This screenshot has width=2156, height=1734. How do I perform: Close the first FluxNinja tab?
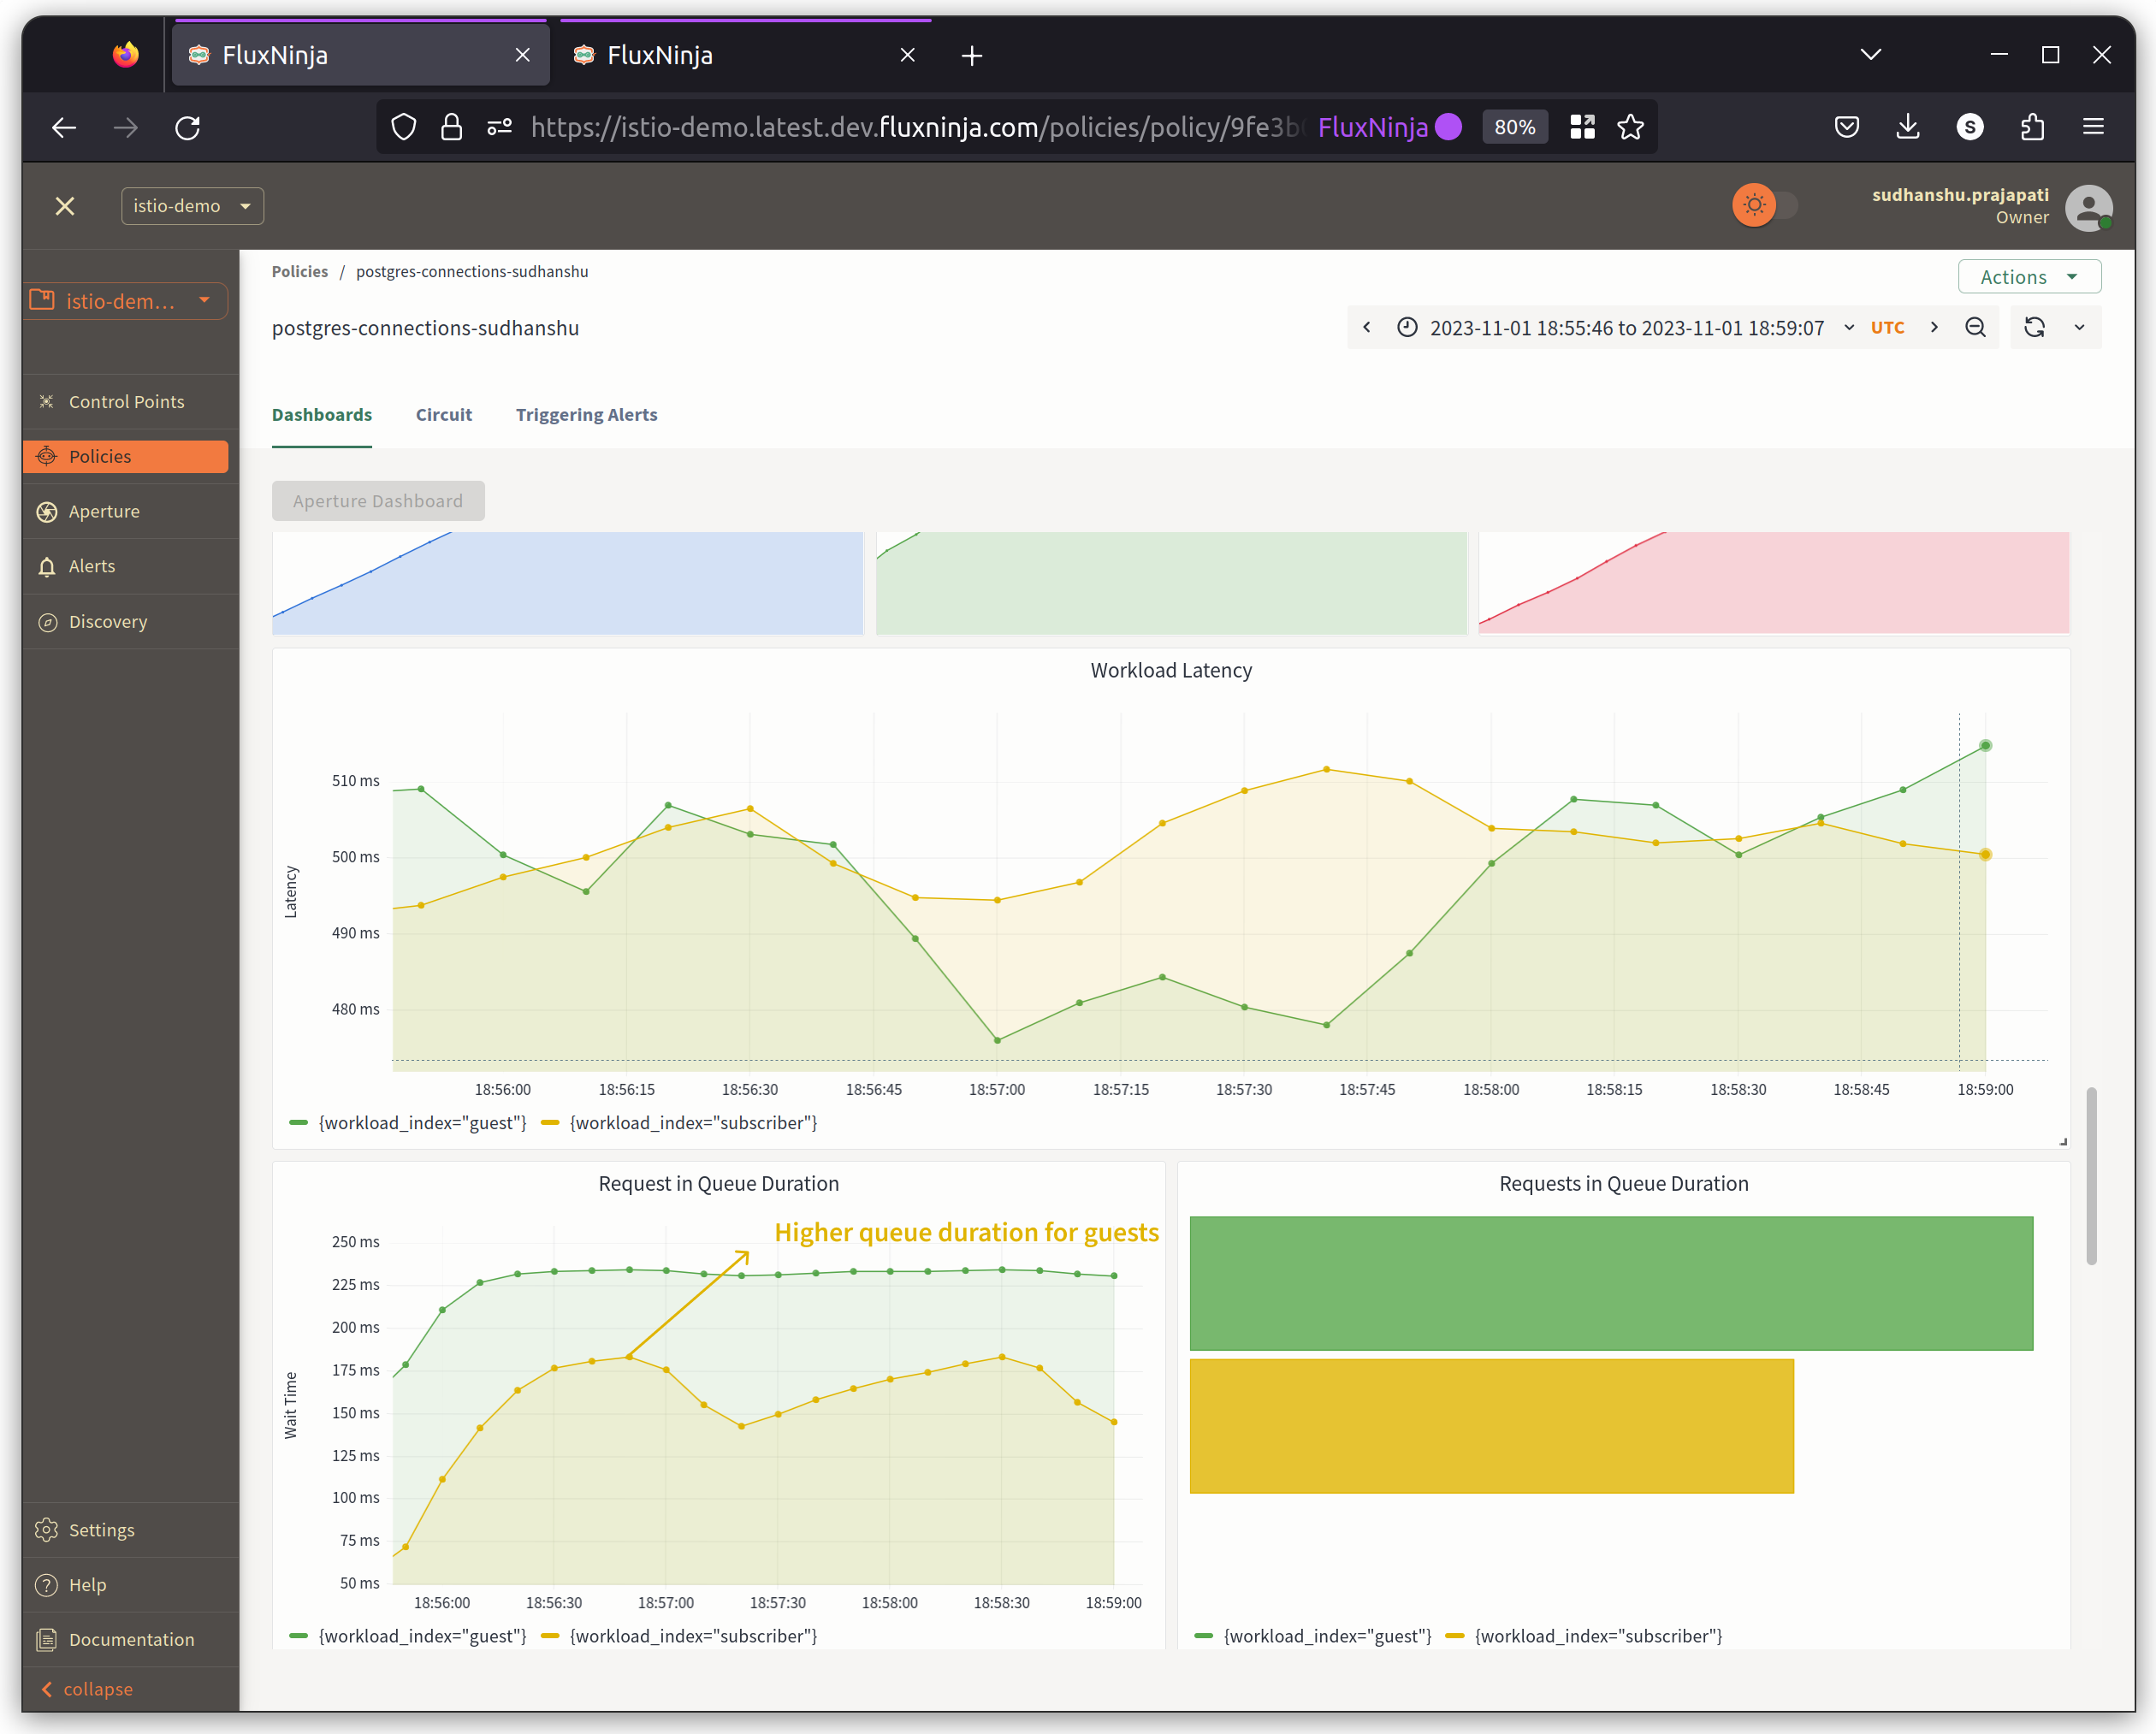coord(522,55)
